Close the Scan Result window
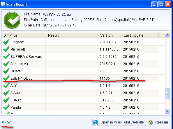Viewport: 173px width, 129px height. coord(168,4)
